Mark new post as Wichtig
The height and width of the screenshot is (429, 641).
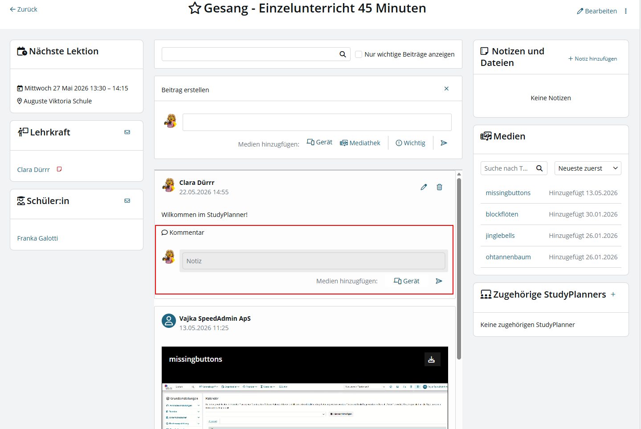411,143
